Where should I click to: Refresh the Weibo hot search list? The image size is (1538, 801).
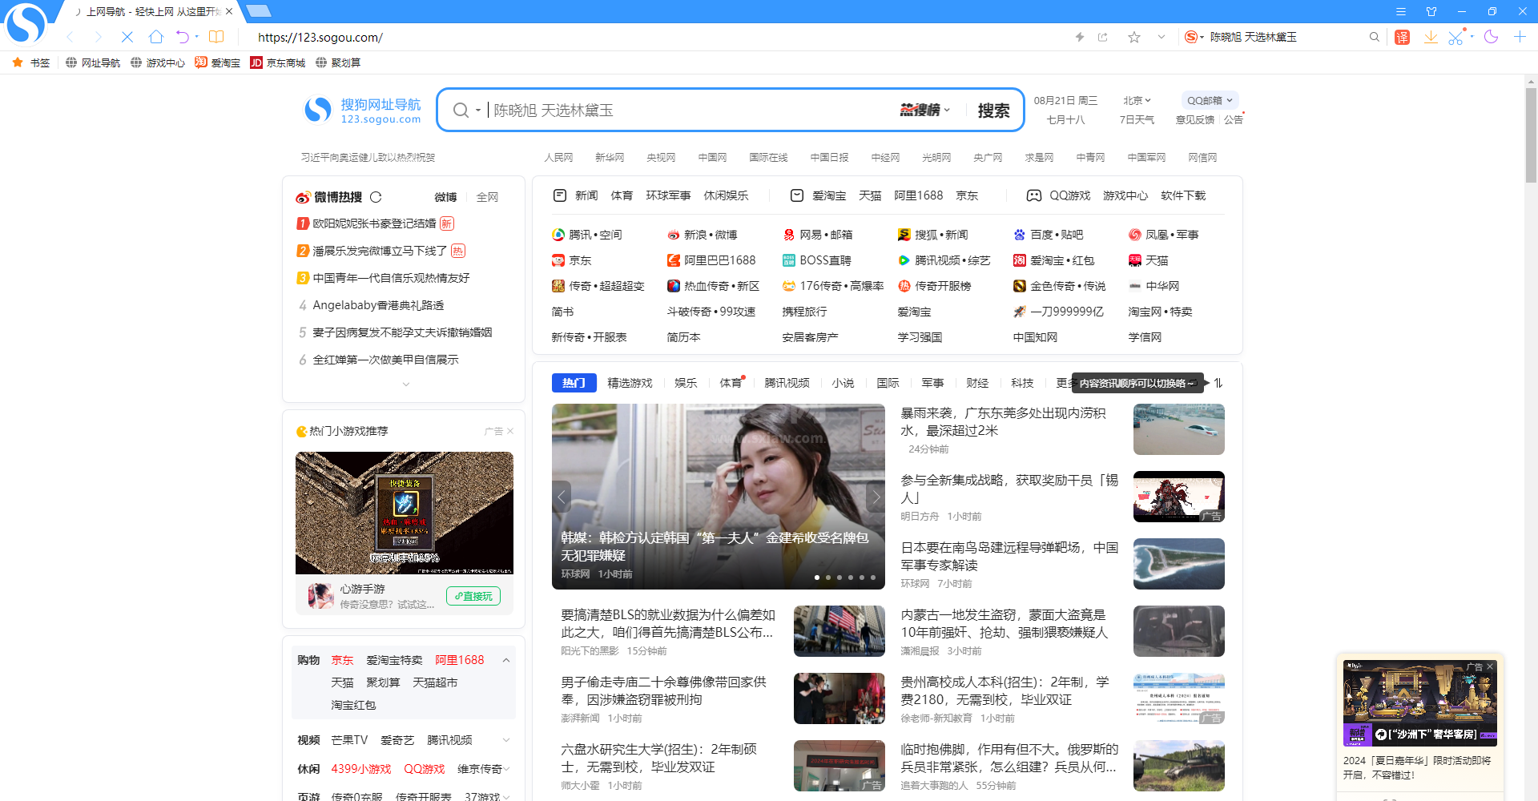(376, 197)
